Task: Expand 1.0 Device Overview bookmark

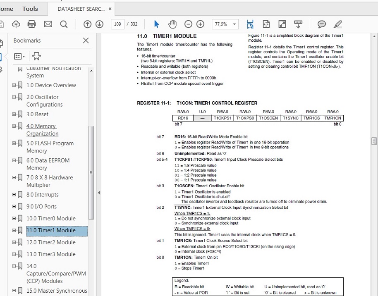Action: tap(14, 85)
